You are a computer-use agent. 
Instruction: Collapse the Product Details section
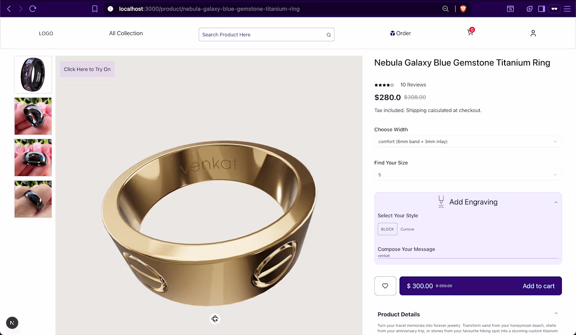[556, 313]
